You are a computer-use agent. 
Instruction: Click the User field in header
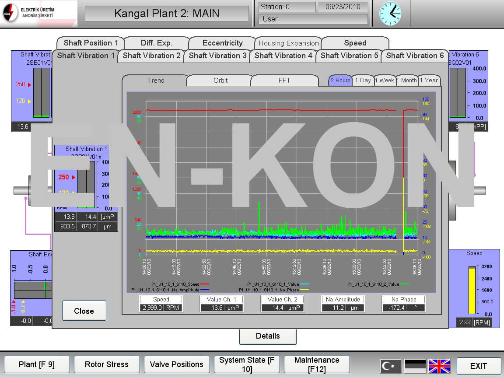click(313, 19)
